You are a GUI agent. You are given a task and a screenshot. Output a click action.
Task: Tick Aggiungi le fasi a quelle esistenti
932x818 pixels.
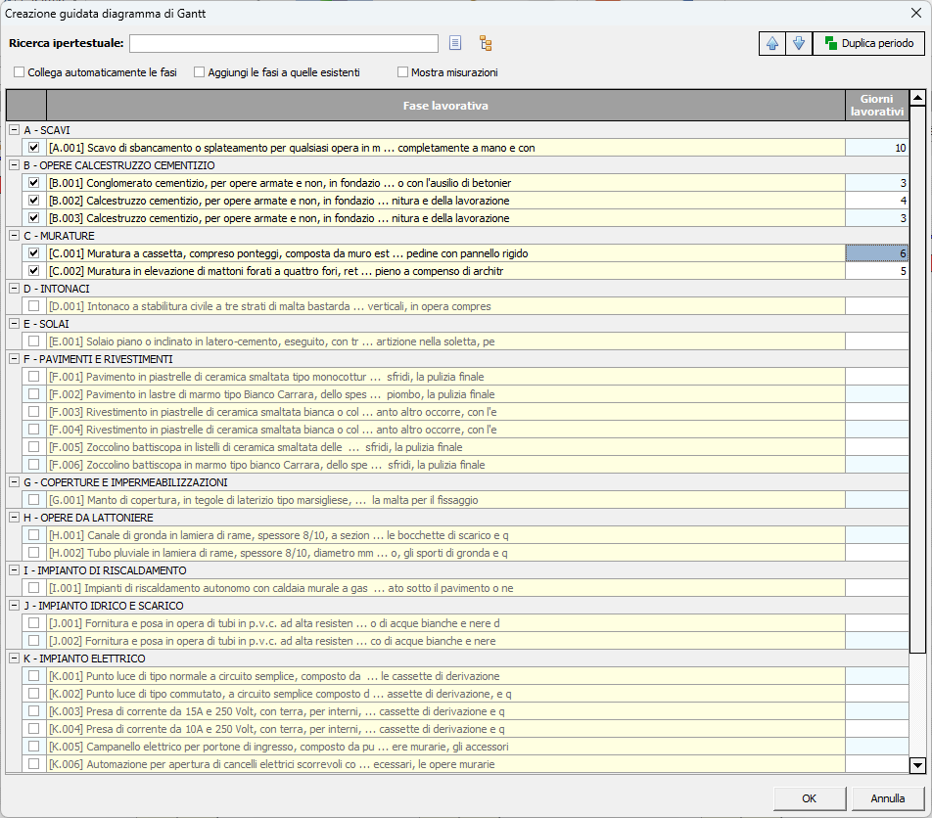point(200,72)
